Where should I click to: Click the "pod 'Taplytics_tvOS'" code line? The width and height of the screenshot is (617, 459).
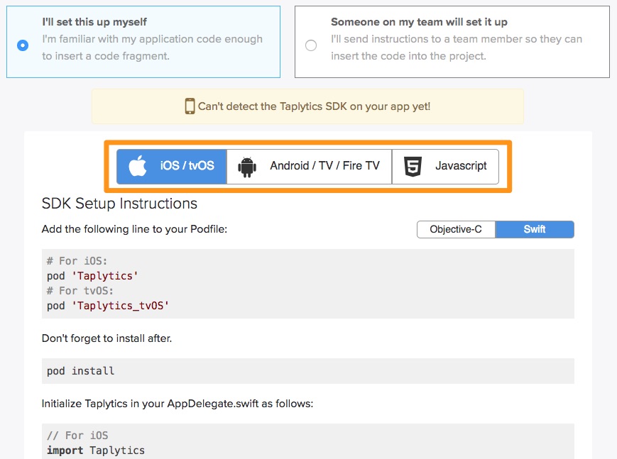[x=108, y=306]
